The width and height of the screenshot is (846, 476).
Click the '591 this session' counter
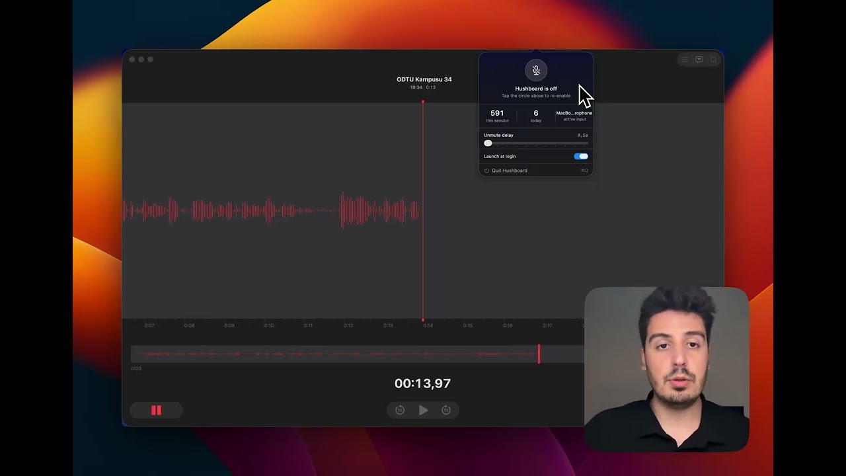click(x=497, y=116)
